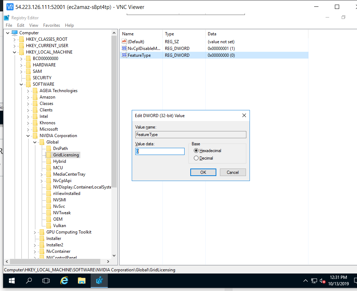Screen dimensions: 357x291
Task: Expand the MediaCenterTray key
Action: pyautogui.click(x=42, y=175)
